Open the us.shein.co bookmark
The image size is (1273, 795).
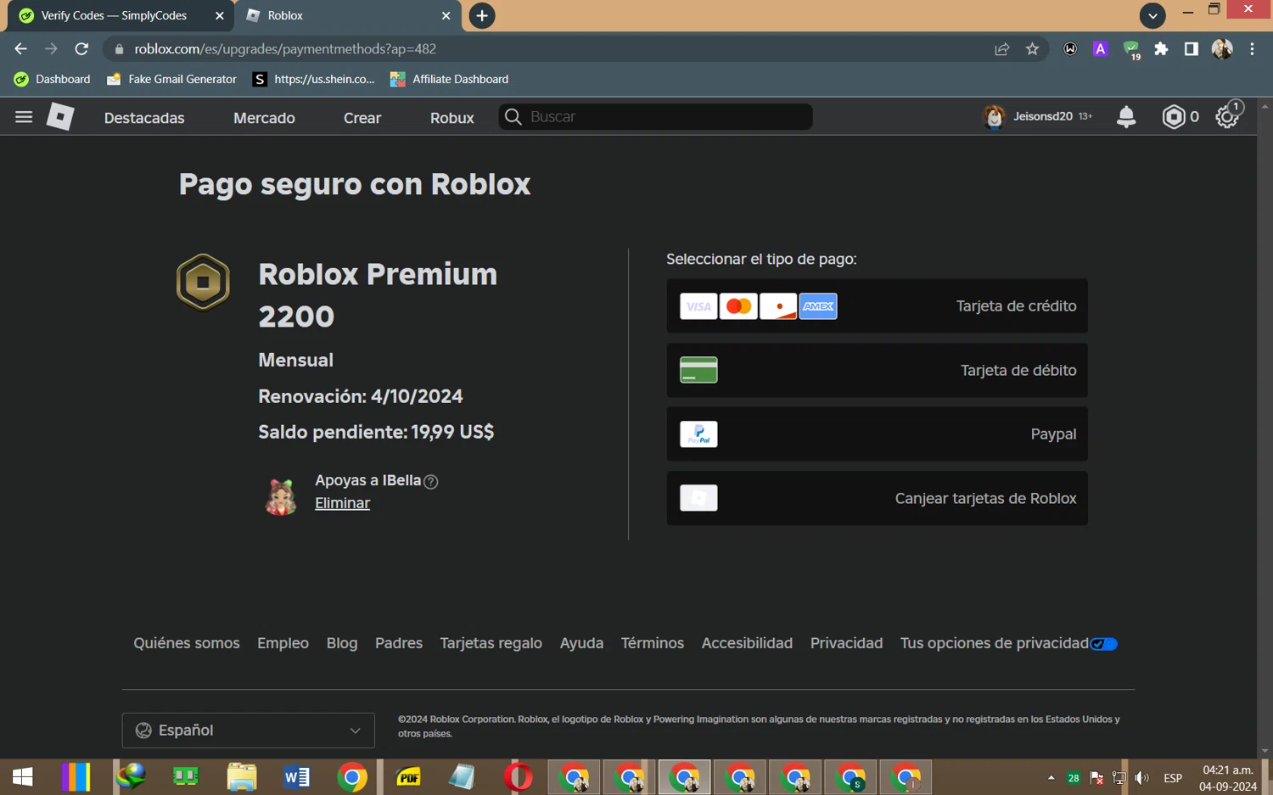tap(314, 79)
